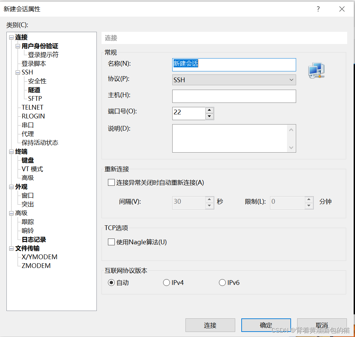Toggle 使用Nagle算法 checkbox

click(111, 242)
